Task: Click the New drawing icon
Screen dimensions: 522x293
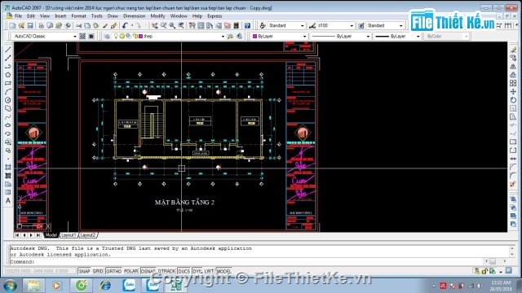Action: [x=13, y=25]
